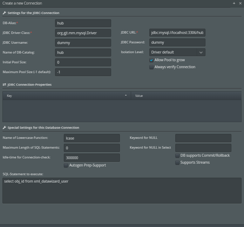This screenshot has height=227, width=244.
Task: Click Keyword for NULL in Select field
Action: pyautogui.click(x=203, y=148)
